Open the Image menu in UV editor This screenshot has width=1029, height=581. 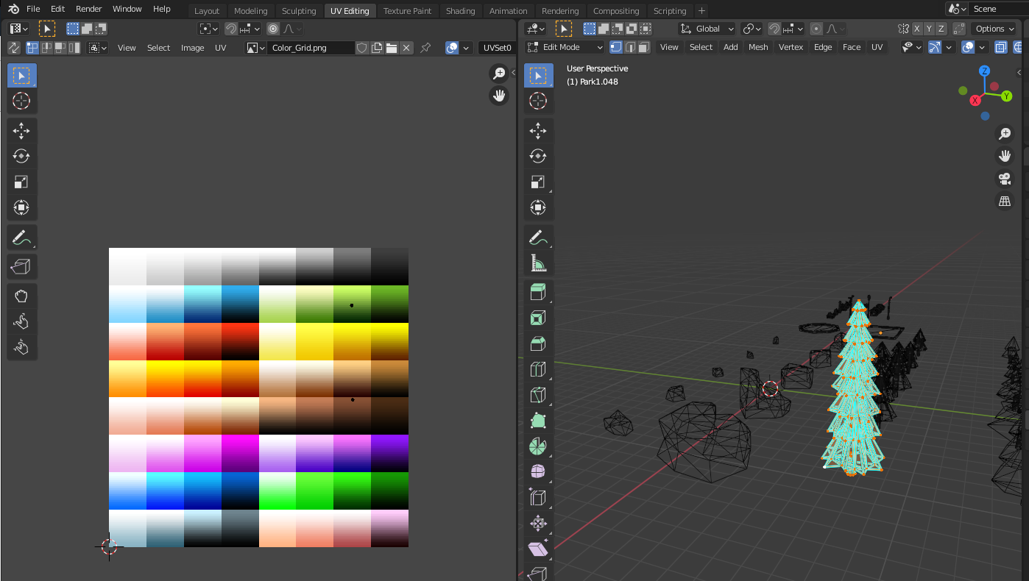192,48
